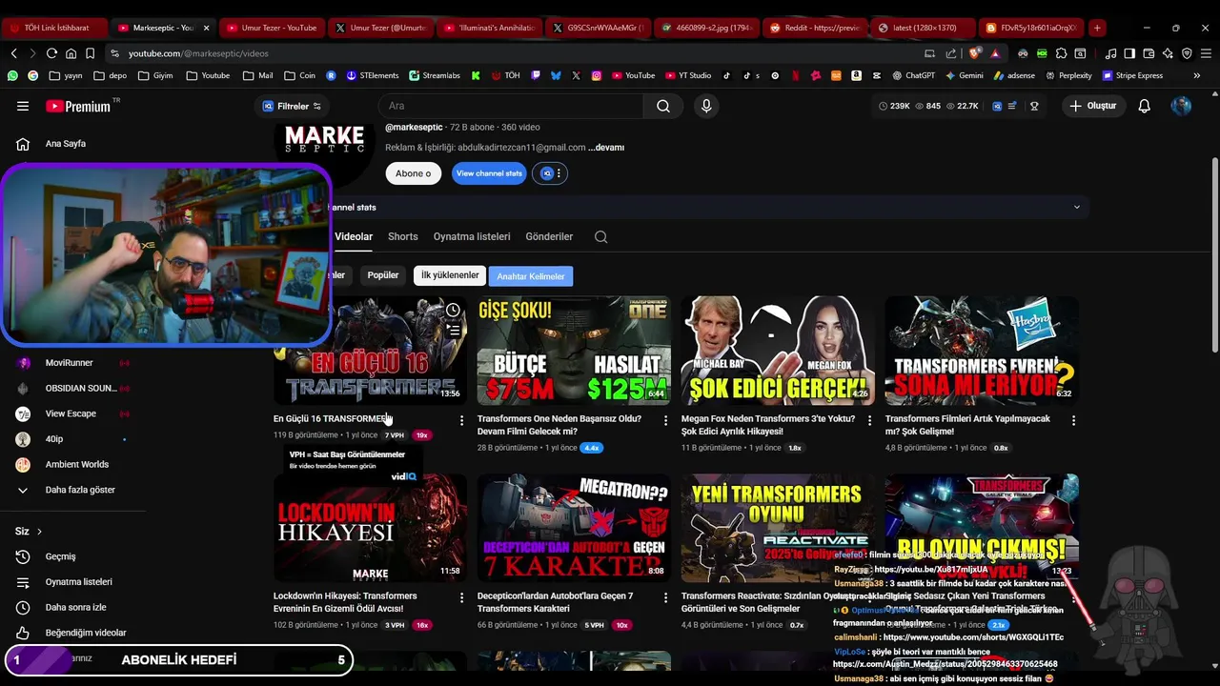Go to Ana Sayfa home

pos(65,144)
